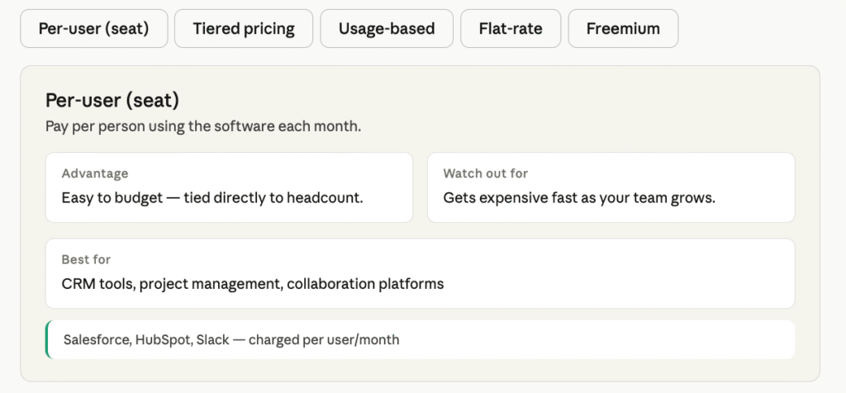Open the Usage-based tab
This screenshot has height=393, width=846.
point(387,29)
